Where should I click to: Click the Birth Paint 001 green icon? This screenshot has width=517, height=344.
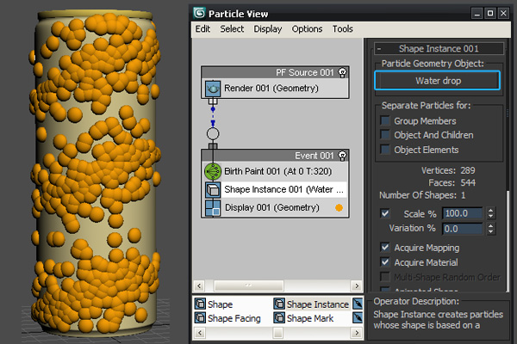(x=213, y=171)
